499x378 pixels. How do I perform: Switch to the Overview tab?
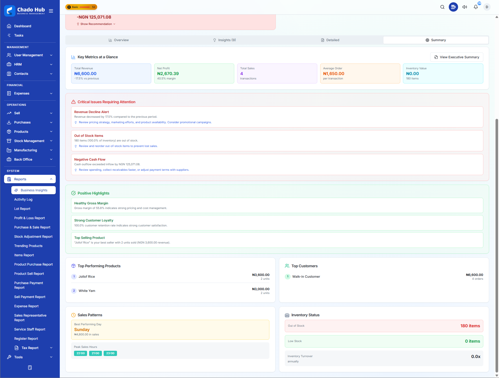tap(118, 40)
